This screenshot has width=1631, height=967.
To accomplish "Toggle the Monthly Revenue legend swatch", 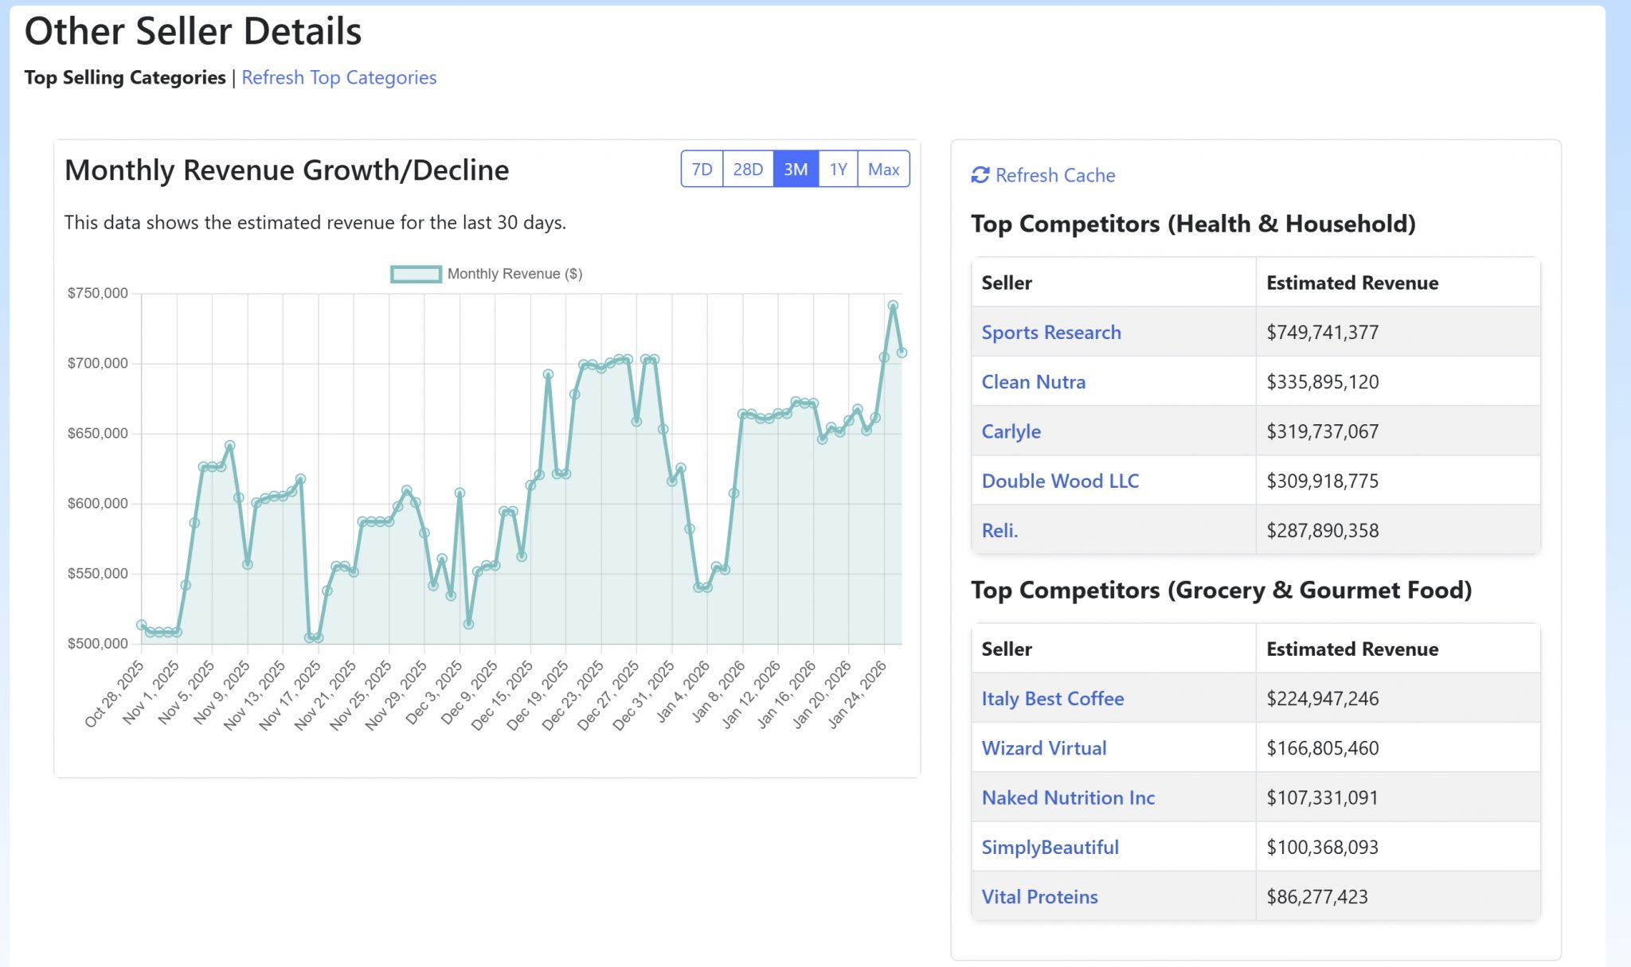I will pyautogui.click(x=416, y=274).
